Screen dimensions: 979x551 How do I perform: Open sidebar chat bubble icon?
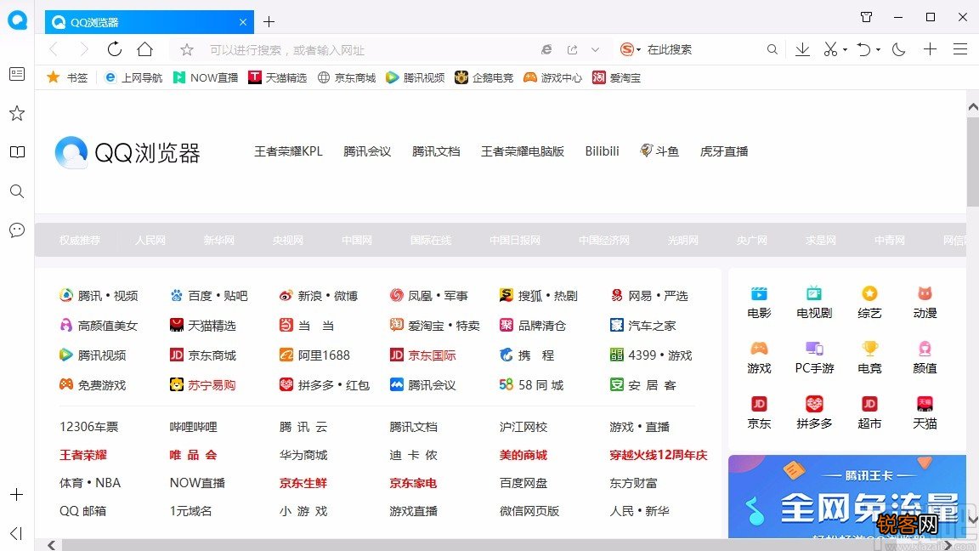pos(17,230)
